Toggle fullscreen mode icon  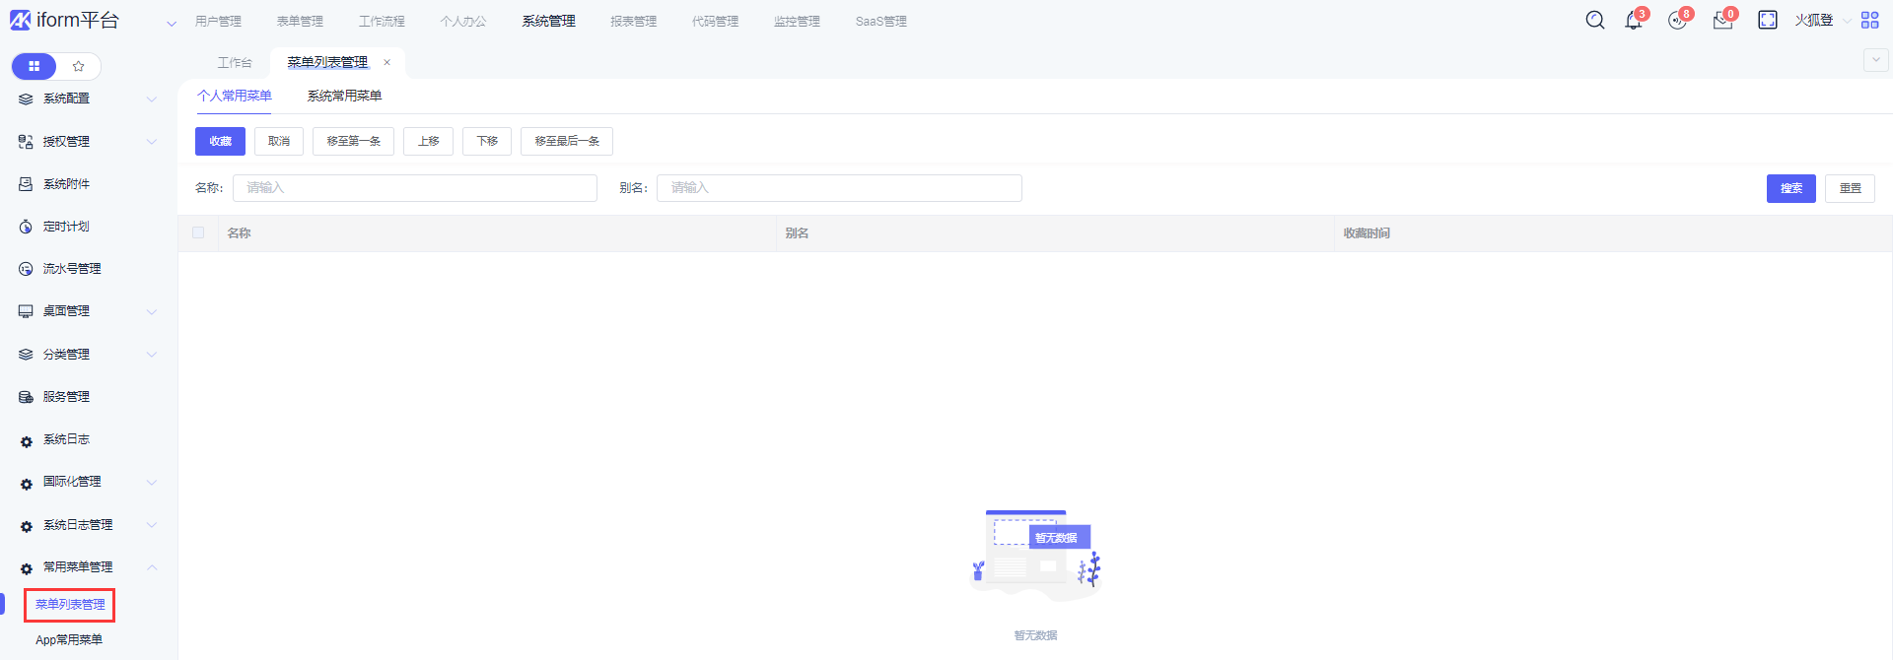pos(1767,21)
